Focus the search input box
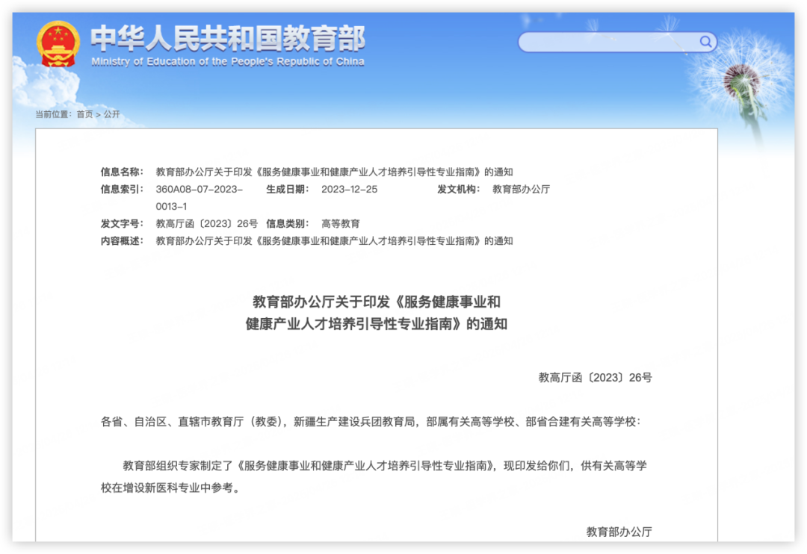807x554 pixels. [x=609, y=42]
